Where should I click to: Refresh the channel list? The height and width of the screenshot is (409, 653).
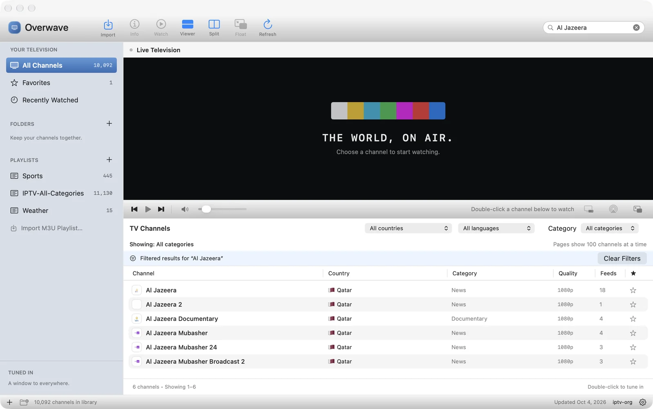pyautogui.click(x=268, y=28)
